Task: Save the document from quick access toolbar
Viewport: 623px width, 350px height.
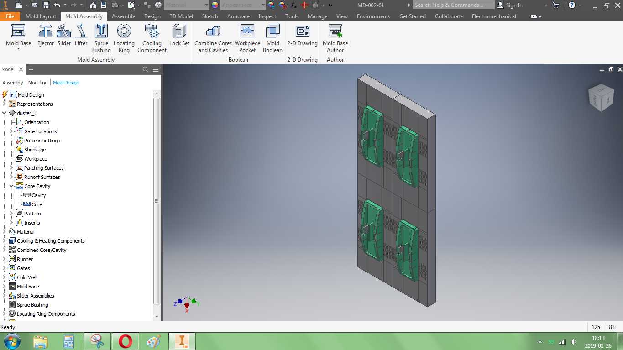Action: 46,5
